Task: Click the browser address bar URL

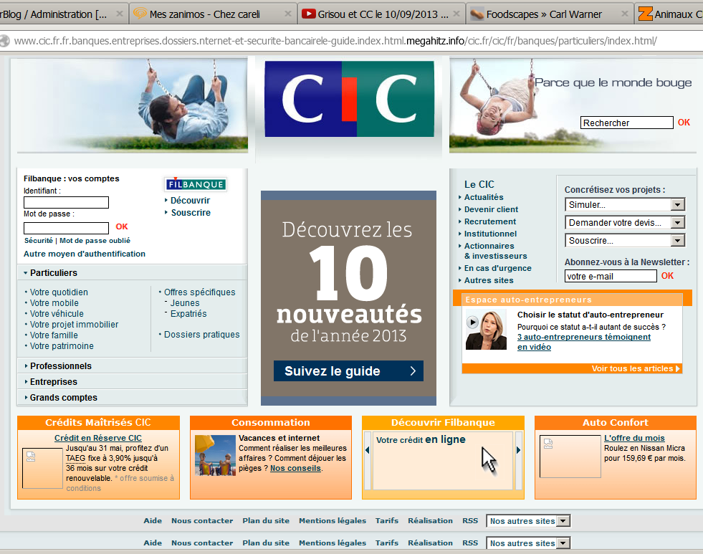Action: [335, 42]
